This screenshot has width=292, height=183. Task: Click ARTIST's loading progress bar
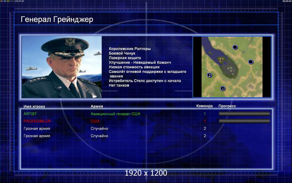[x=244, y=113]
